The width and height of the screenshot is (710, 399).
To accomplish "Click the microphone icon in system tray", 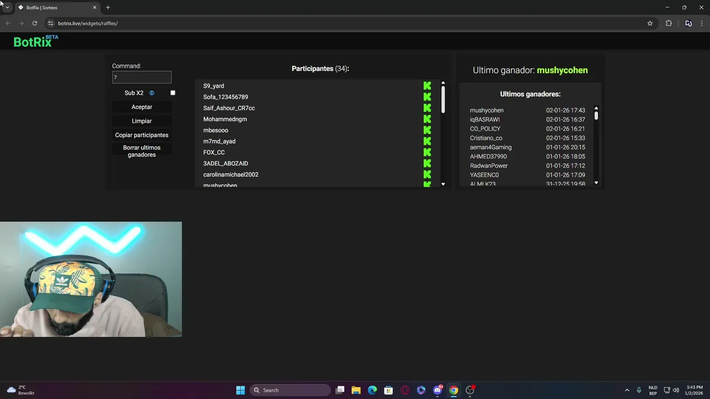I will coord(639,390).
